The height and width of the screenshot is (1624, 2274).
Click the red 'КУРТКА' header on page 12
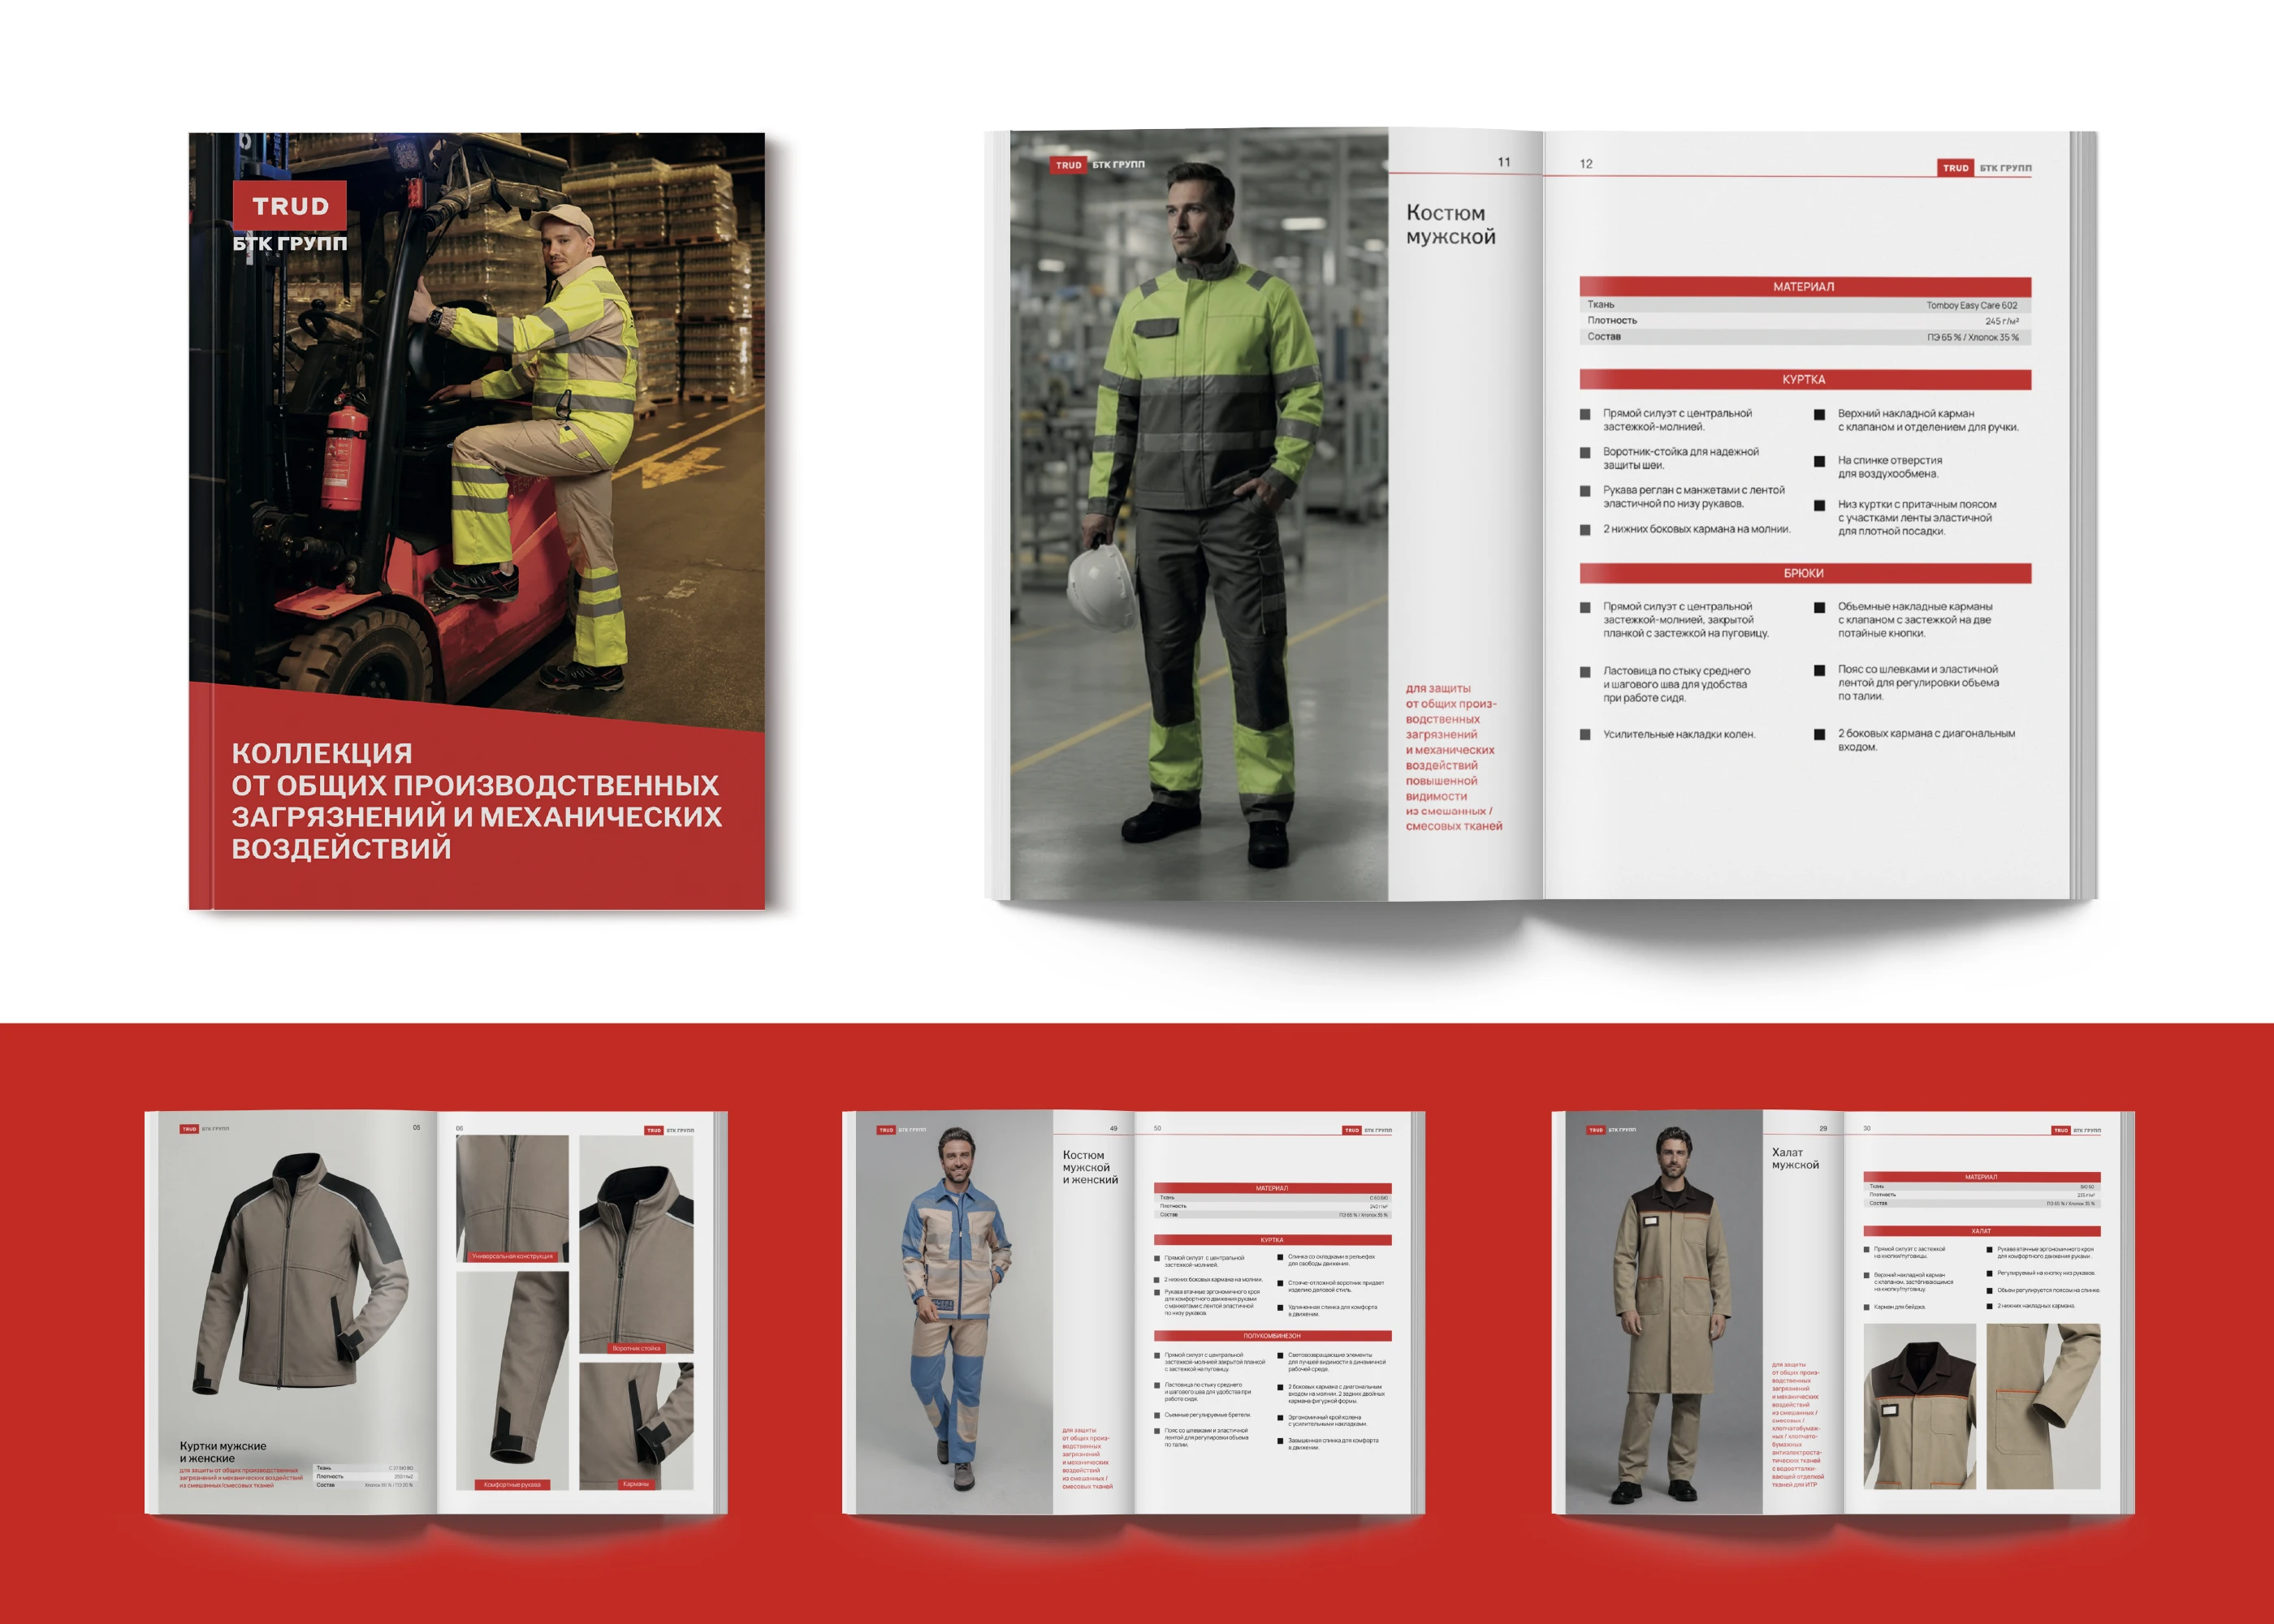[x=1805, y=380]
